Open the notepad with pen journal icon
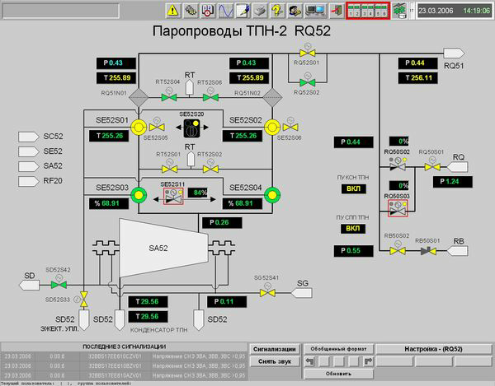 point(243,11)
